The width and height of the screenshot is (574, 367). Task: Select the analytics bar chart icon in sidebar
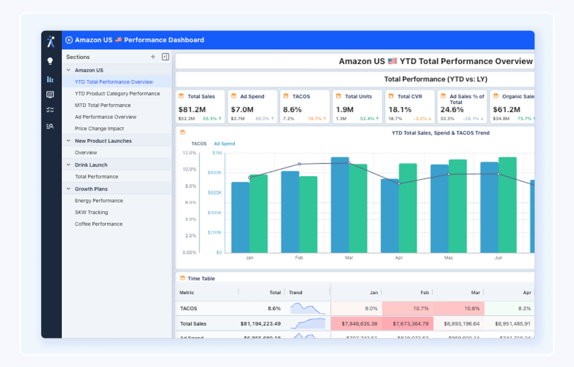point(51,79)
